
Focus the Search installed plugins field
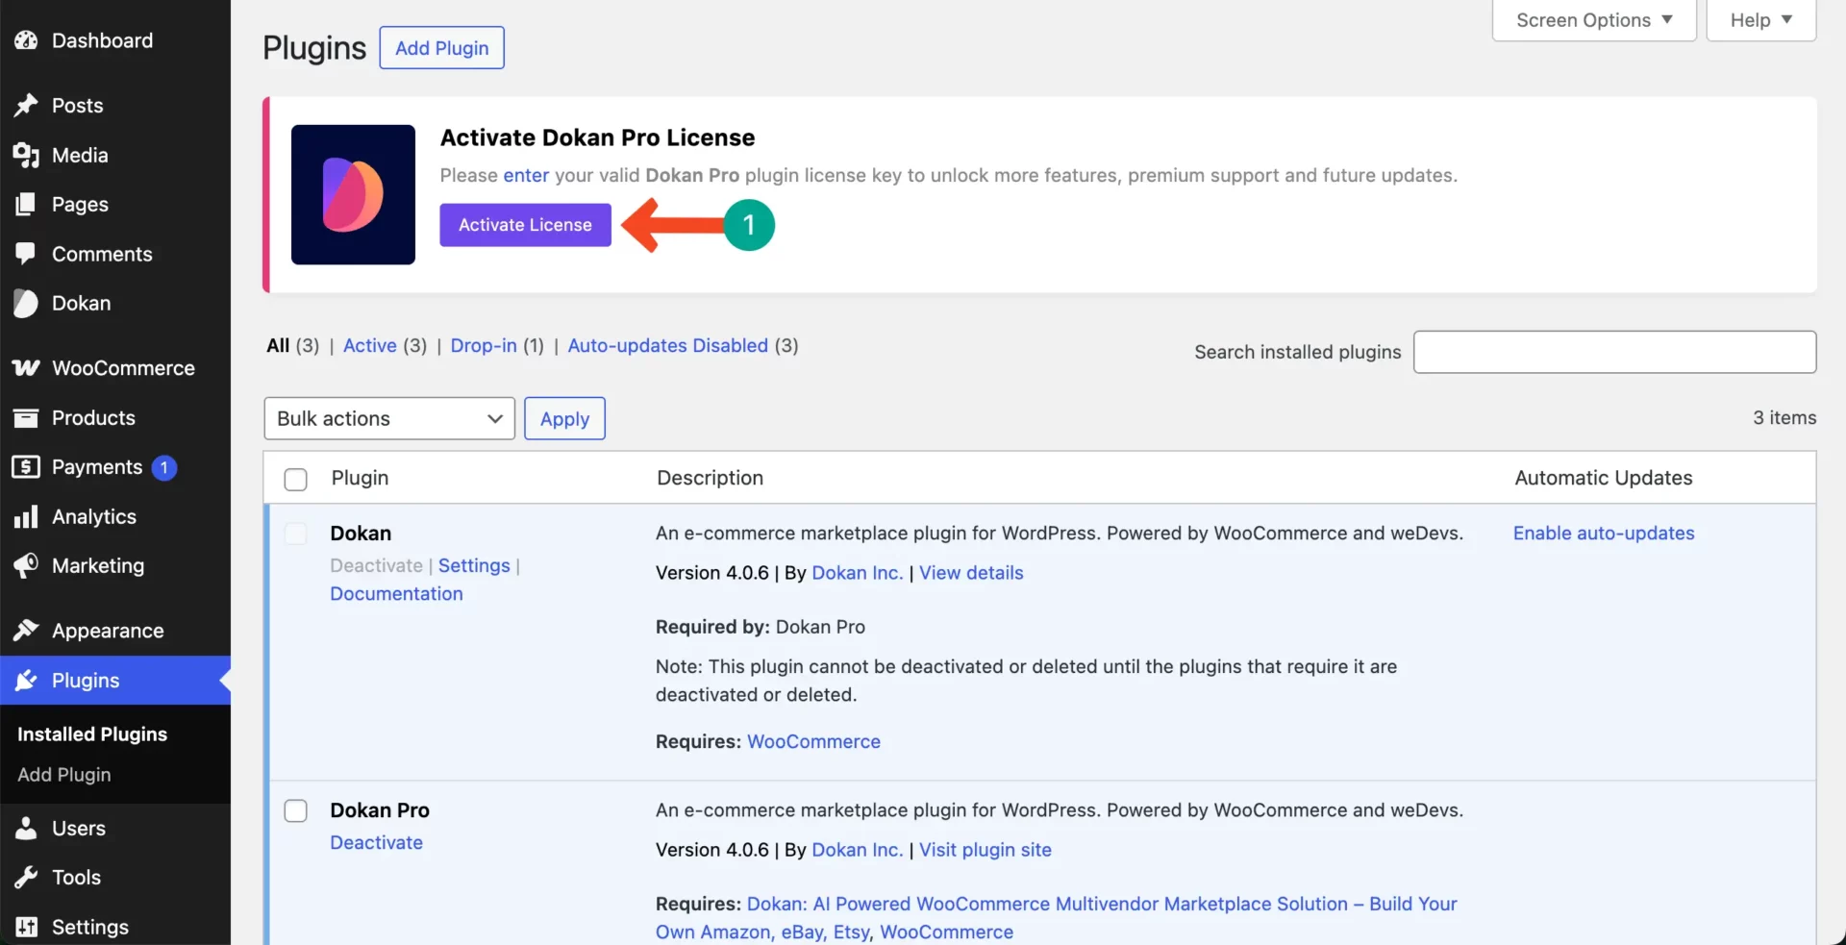click(1614, 352)
